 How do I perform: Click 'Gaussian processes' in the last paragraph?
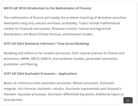click(32, 94)
